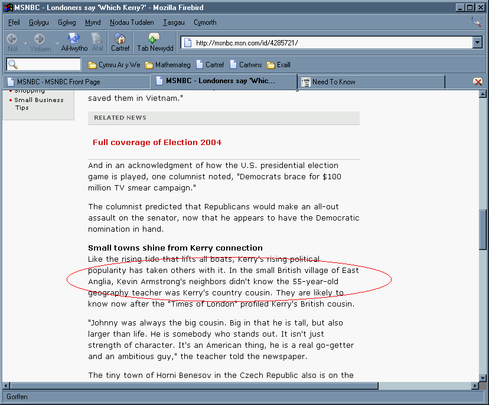Click the Ymlaen forward arrow icon
The width and height of the screenshot is (489, 405).
40,39
